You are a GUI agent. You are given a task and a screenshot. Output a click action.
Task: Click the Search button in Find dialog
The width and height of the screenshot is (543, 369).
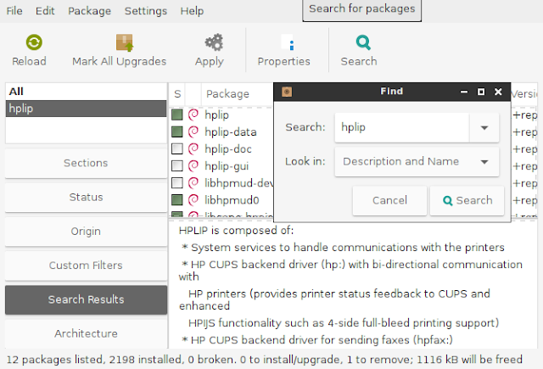(x=467, y=200)
